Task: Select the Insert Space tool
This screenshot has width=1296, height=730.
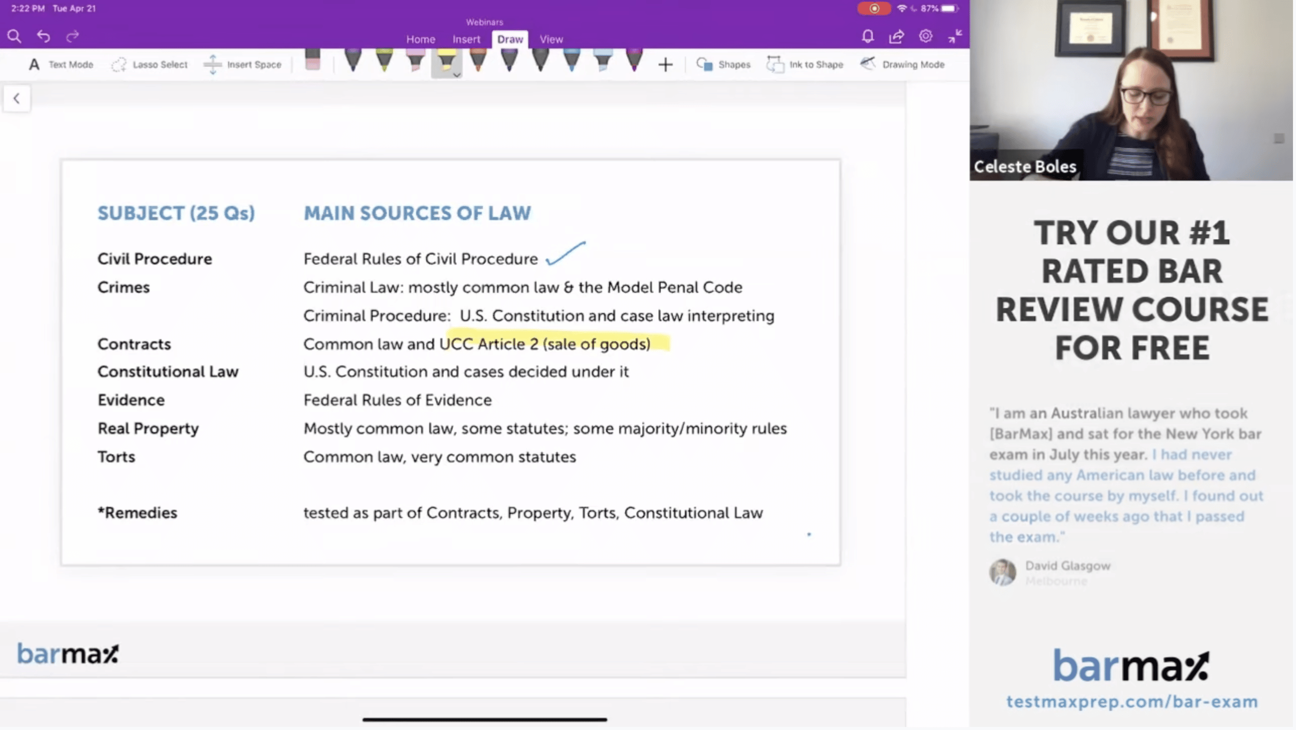Action: coord(245,64)
